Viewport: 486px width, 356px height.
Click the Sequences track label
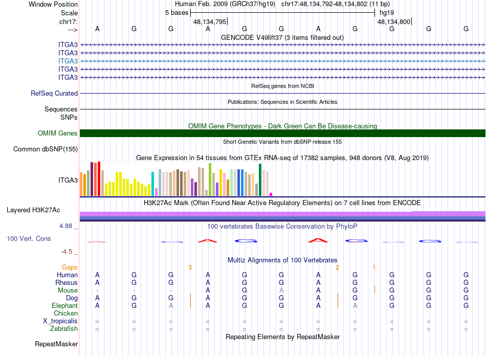61,109
